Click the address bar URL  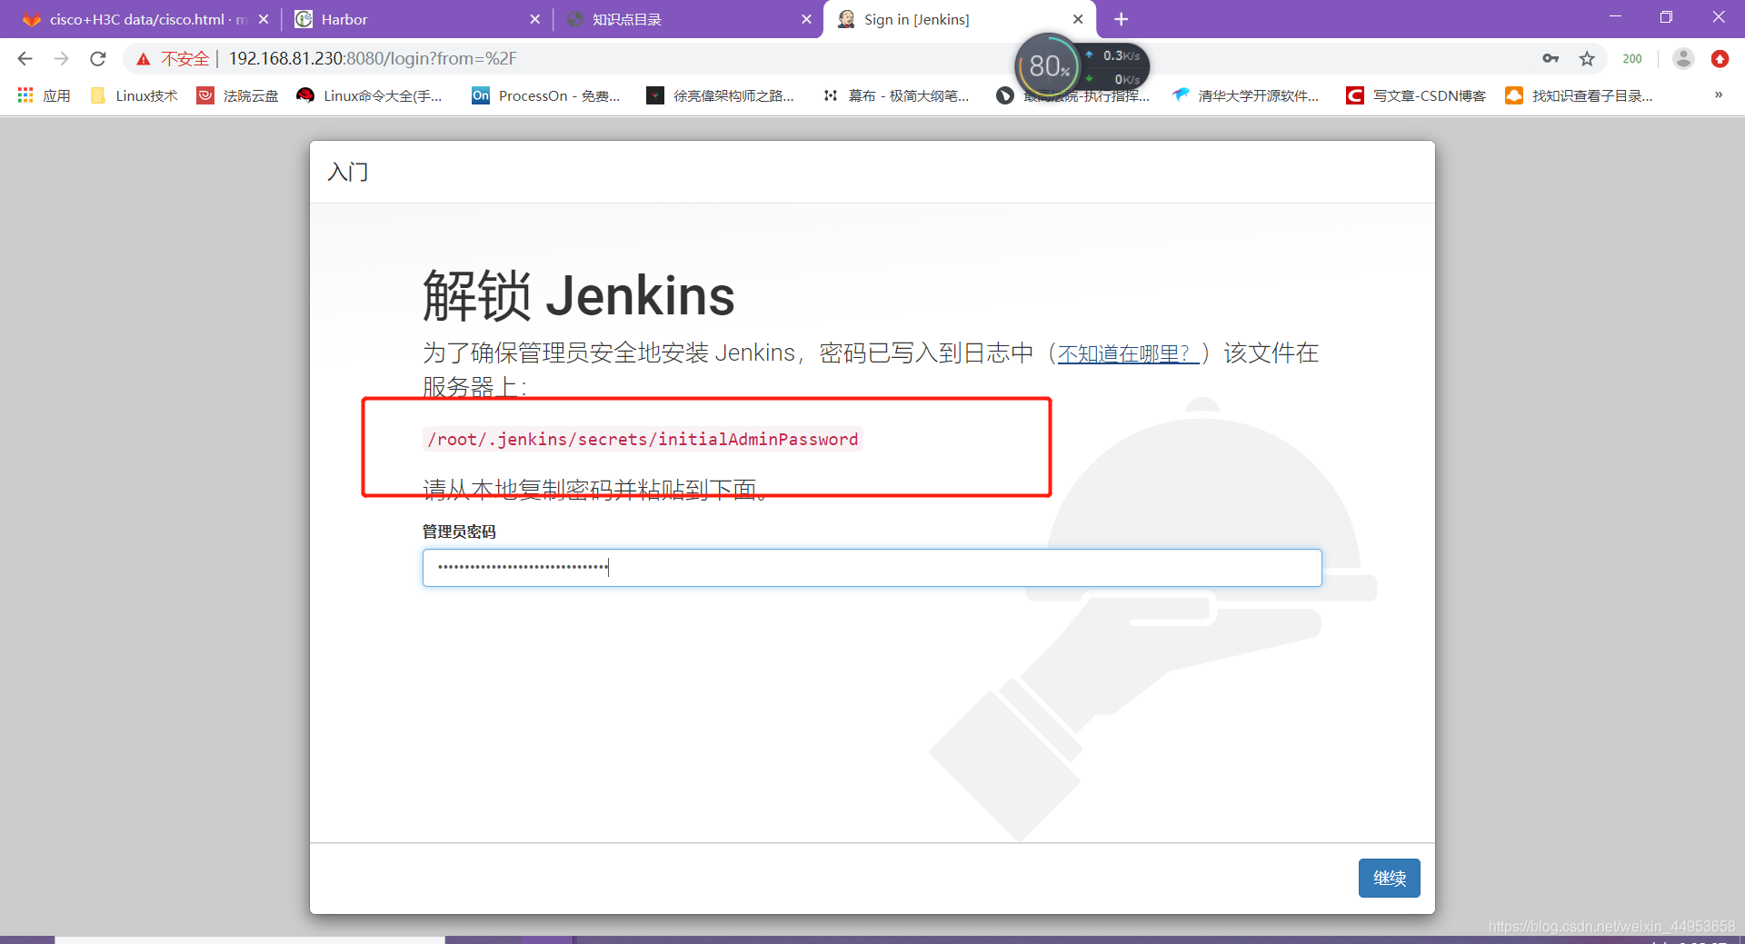pyautogui.click(x=373, y=59)
